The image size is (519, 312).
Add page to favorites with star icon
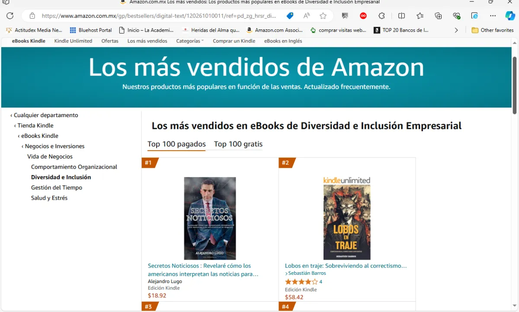(323, 16)
